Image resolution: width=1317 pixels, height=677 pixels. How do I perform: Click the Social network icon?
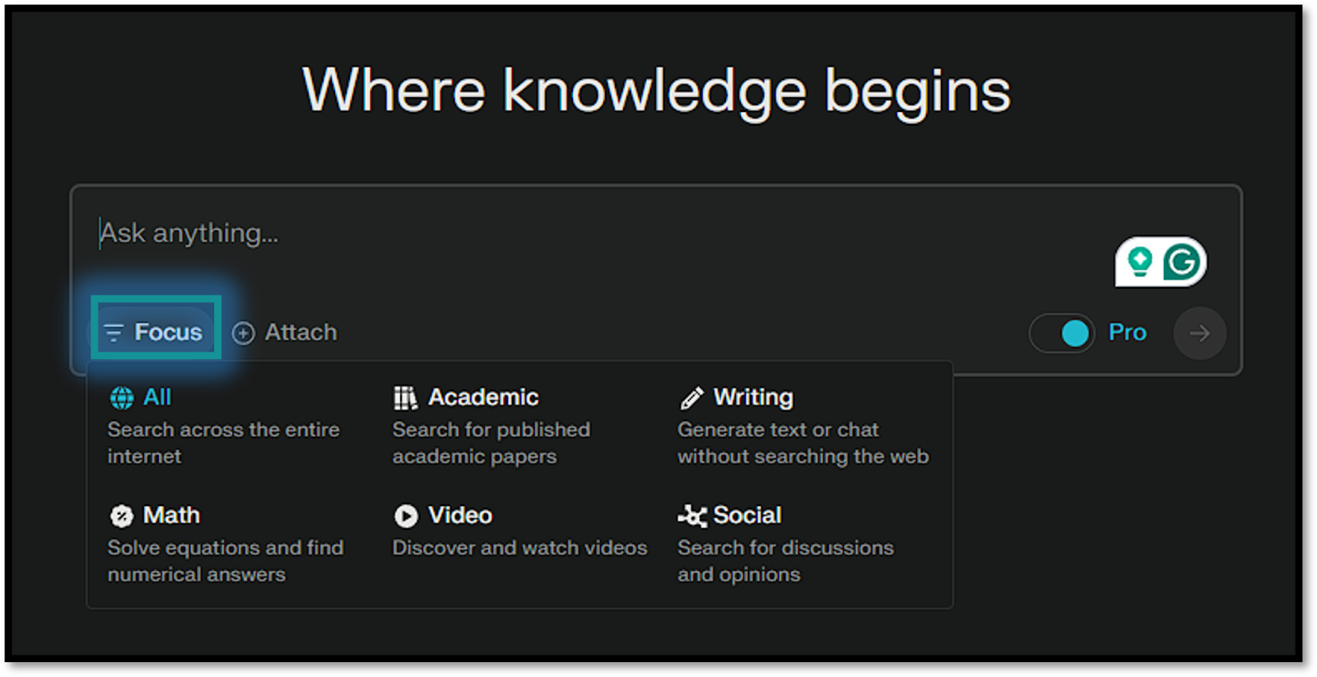(691, 516)
